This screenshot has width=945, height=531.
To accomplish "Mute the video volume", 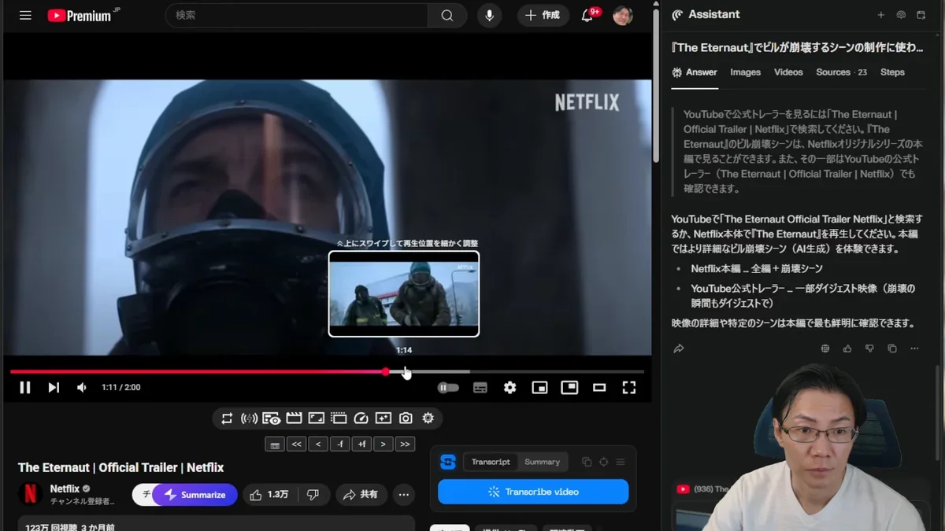I will point(82,387).
